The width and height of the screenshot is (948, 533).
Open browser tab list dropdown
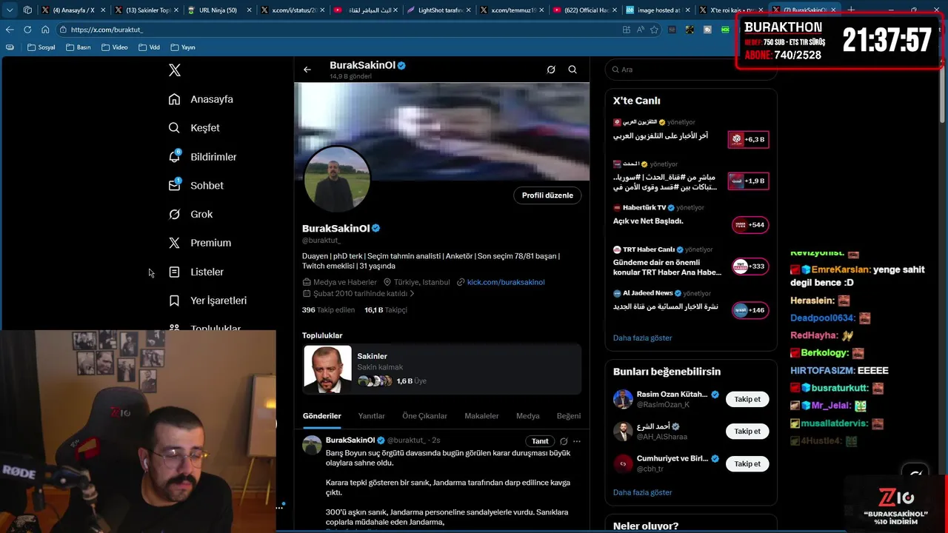click(x=10, y=10)
